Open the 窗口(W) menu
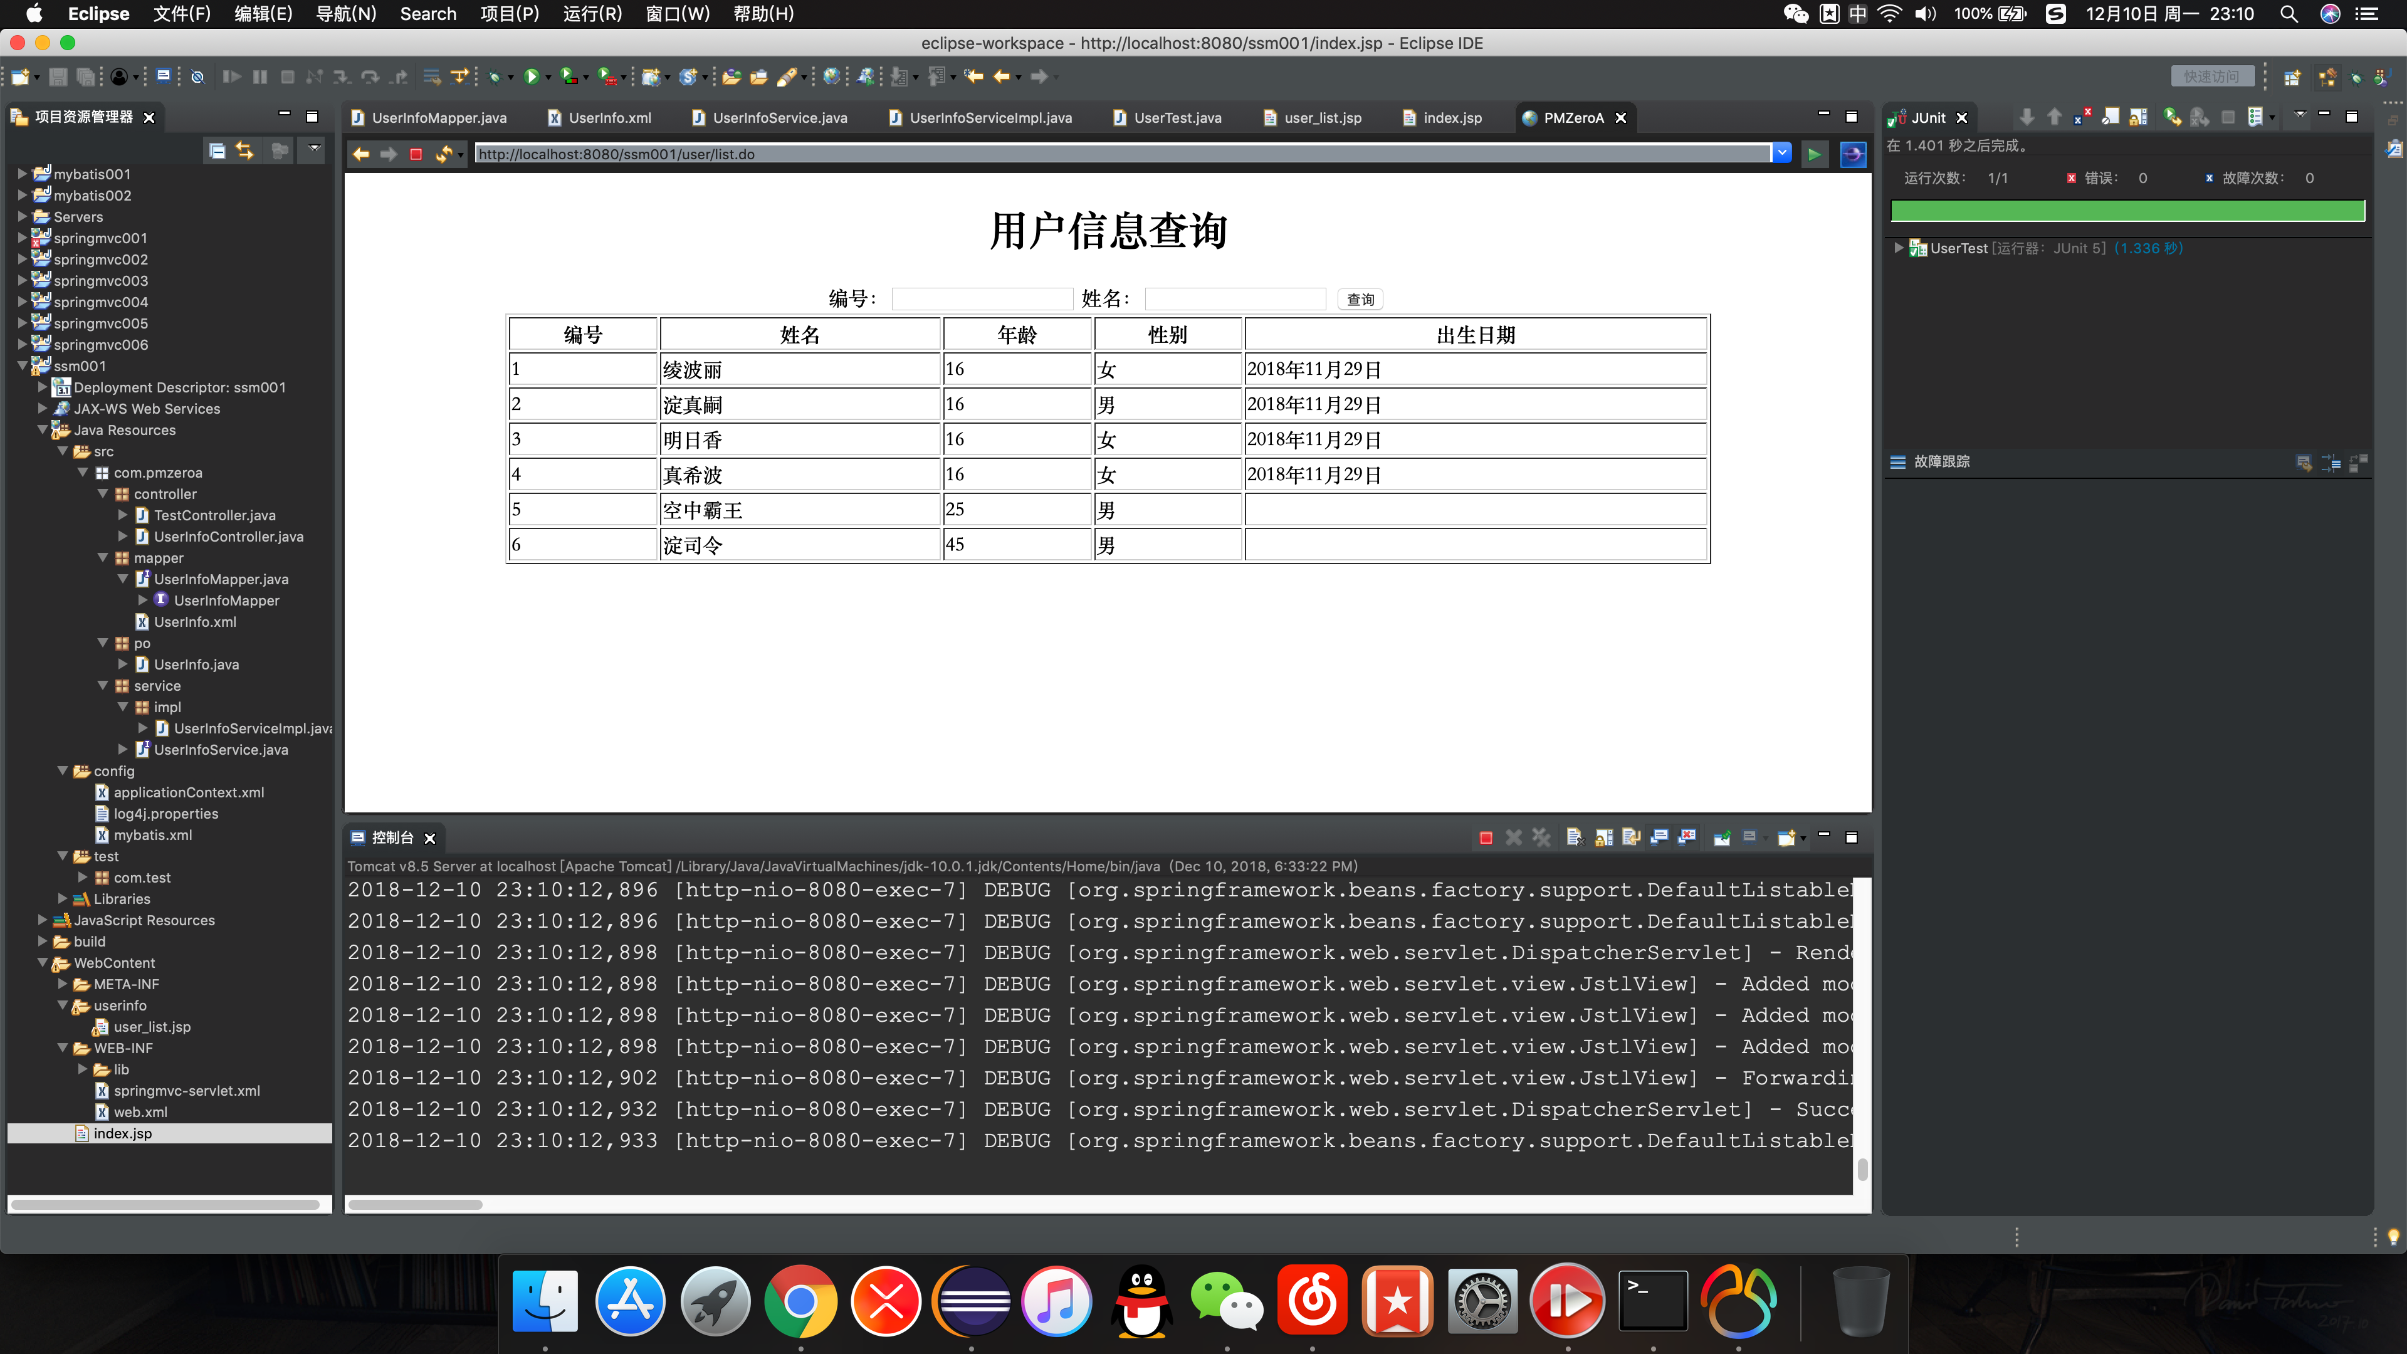This screenshot has height=1354, width=2407. [676, 14]
